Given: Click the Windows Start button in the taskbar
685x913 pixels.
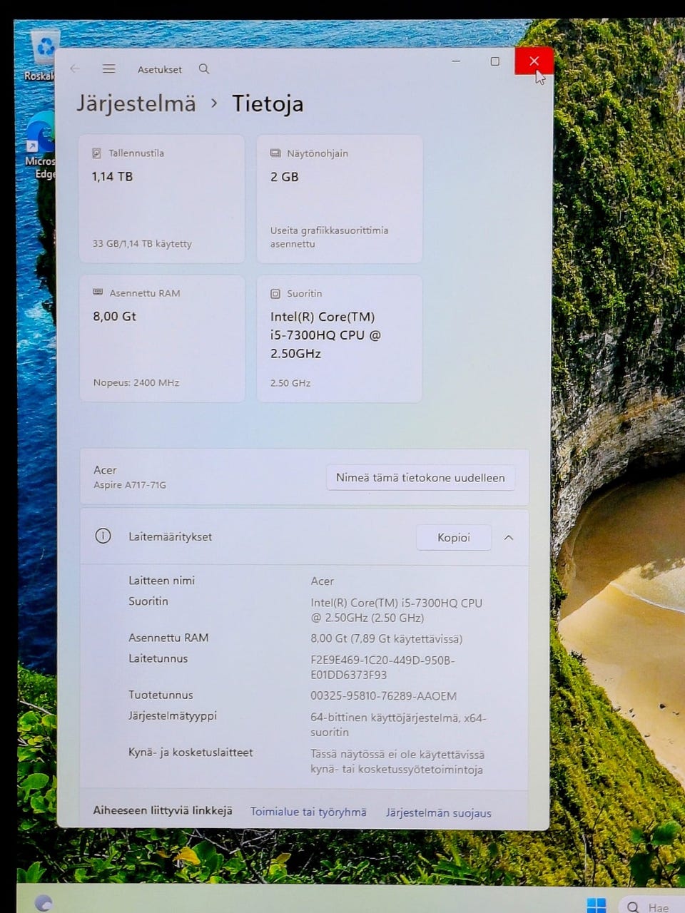Looking at the screenshot, I should pyautogui.click(x=597, y=904).
